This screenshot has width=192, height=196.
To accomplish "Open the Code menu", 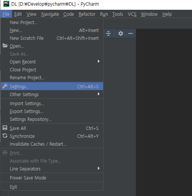I will pos(69,14).
